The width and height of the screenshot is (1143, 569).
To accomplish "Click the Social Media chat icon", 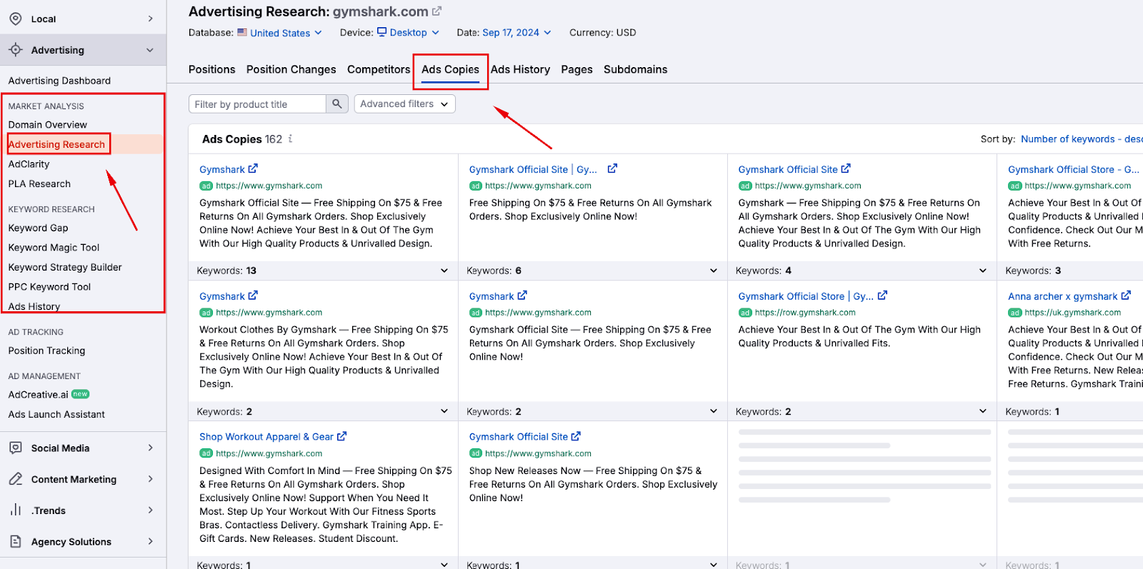I will pos(15,448).
